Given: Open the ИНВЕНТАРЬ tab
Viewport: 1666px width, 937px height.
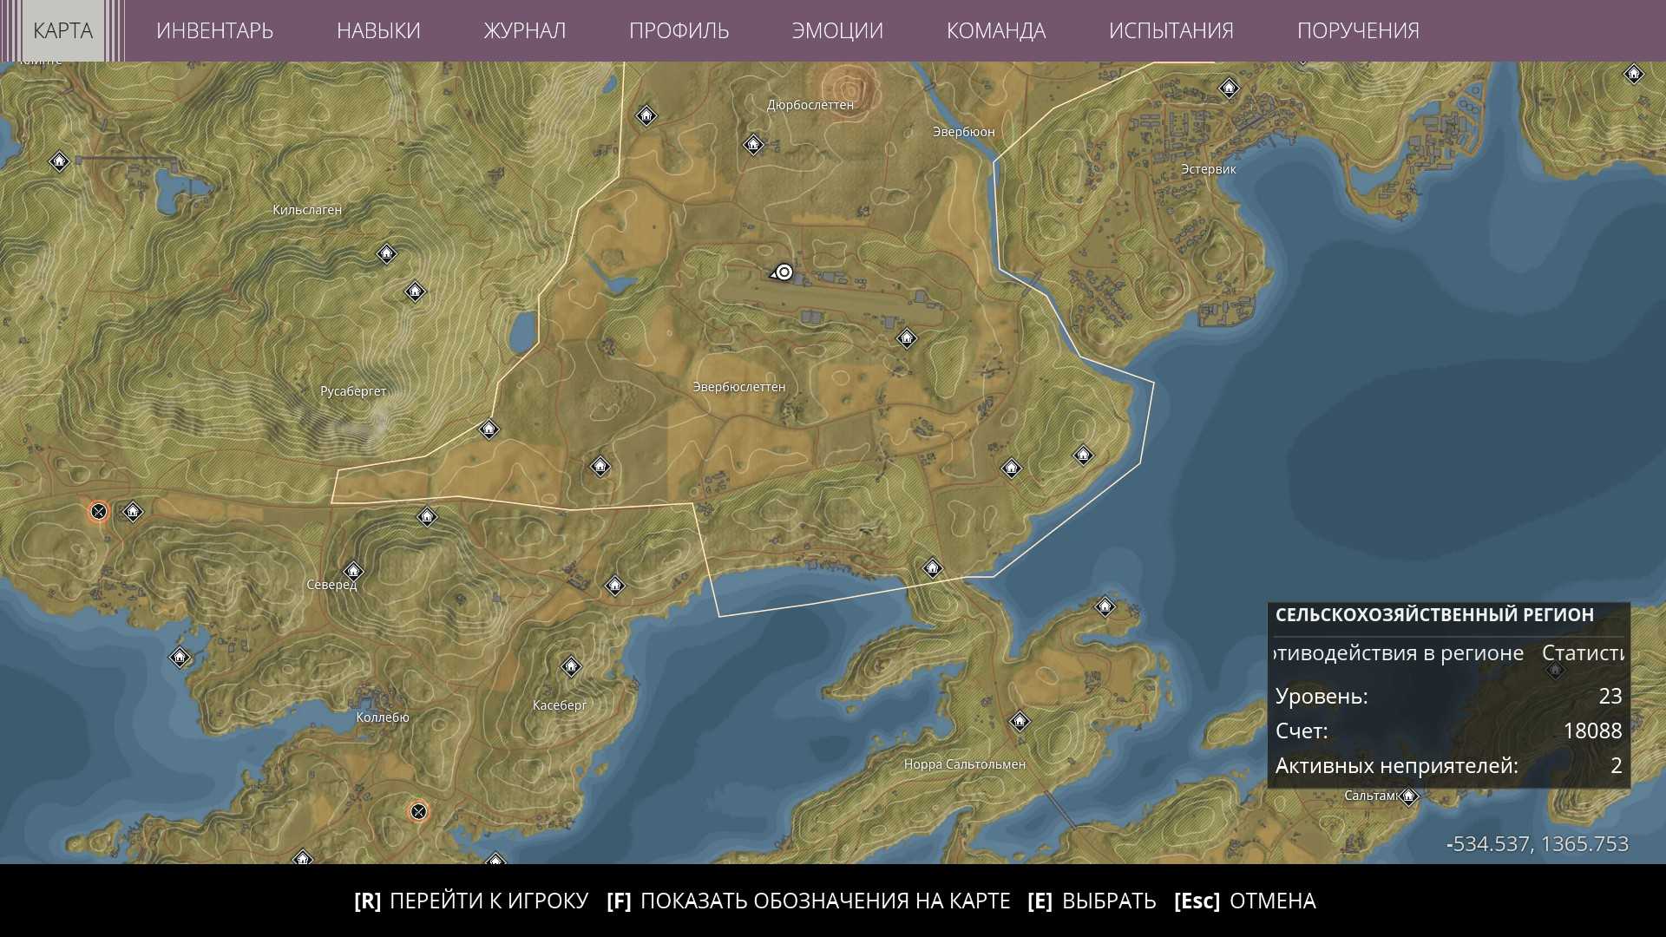Looking at the screenshot, I should click(214, 30).
